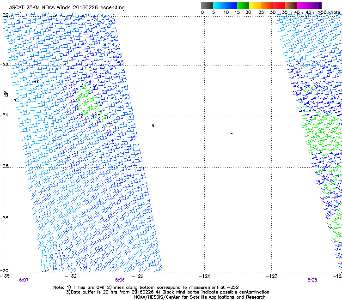The image size is (342, 300).
Task: Click the -132 longitude axis label
Action: pos(71,276)
